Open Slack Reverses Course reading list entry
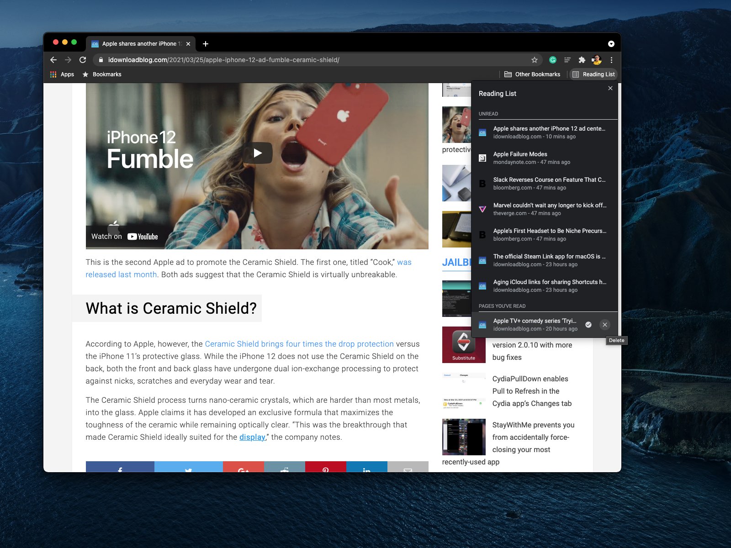The width and height of the screenshot is (731, 548). (x=545, y=184)
